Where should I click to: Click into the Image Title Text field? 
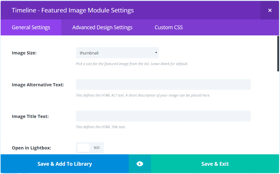pos(163,116)
